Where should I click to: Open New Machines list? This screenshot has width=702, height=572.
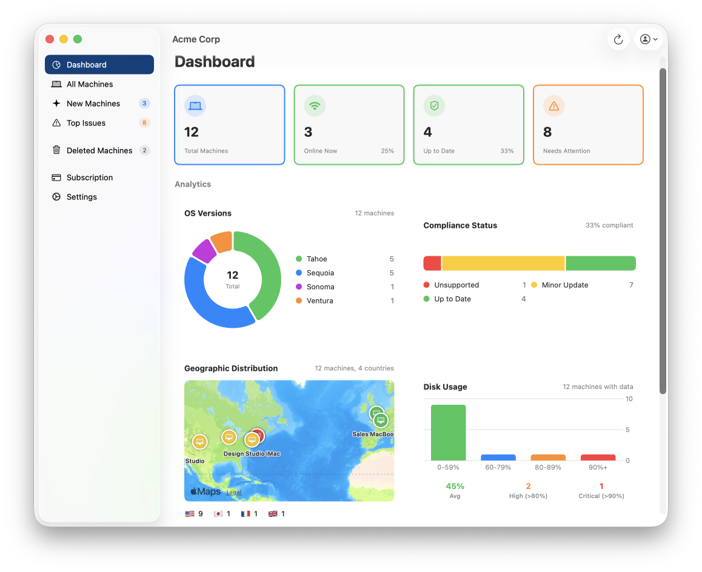99,104
